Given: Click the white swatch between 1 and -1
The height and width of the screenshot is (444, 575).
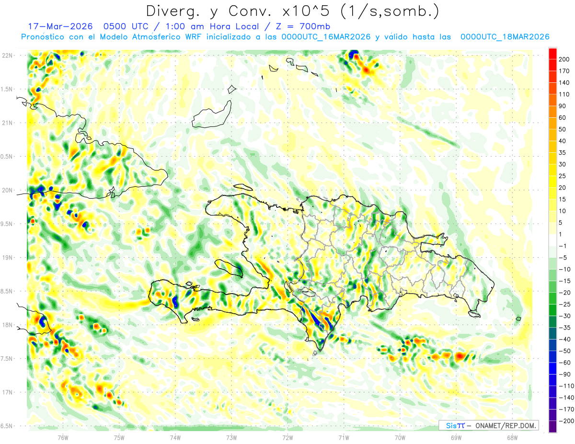Looking at the screenshot, I should 552,240.
